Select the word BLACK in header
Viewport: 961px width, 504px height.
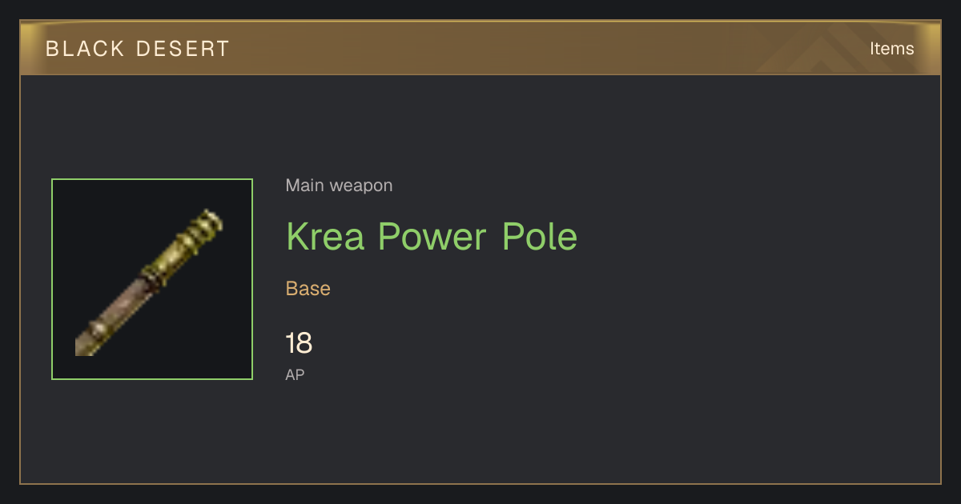(86, 49)
